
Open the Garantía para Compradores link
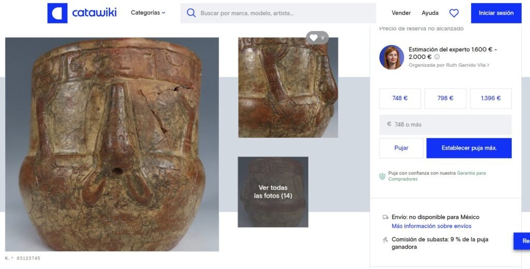[x=437, y=176]
